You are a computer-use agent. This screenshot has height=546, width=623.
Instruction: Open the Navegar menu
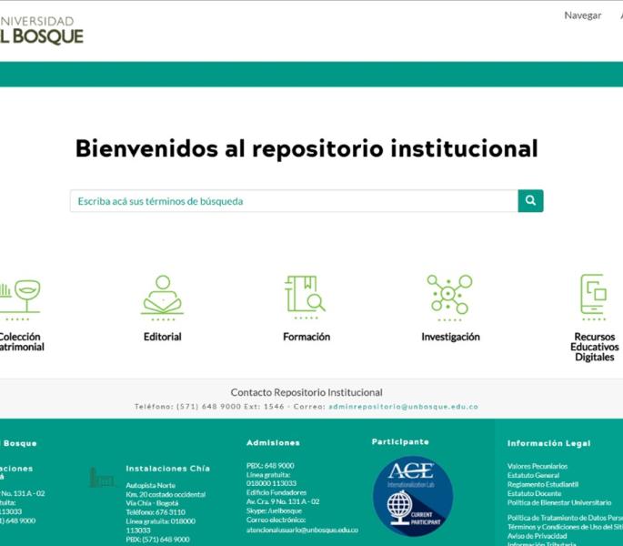pyautogui.click(x=582, y=15)
